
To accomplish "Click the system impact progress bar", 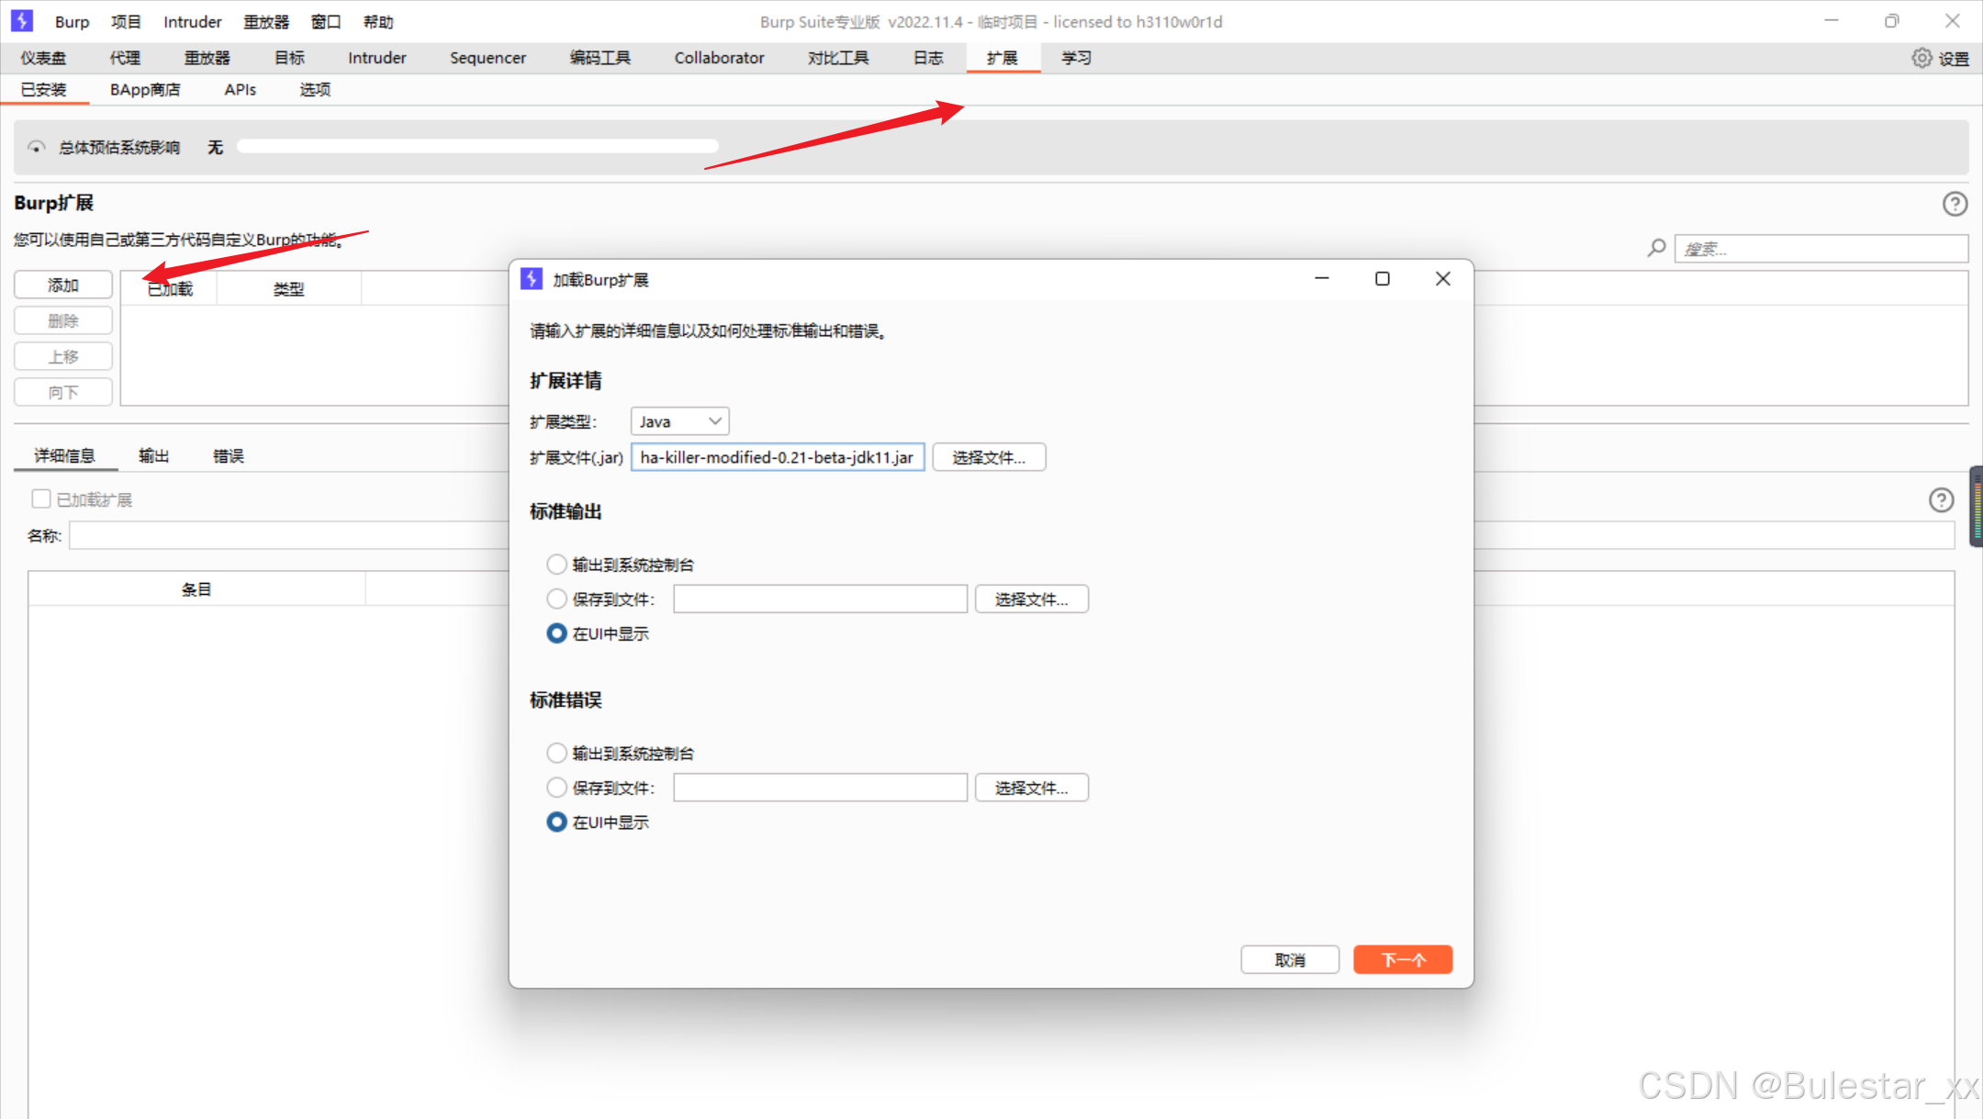I will 477,147.
